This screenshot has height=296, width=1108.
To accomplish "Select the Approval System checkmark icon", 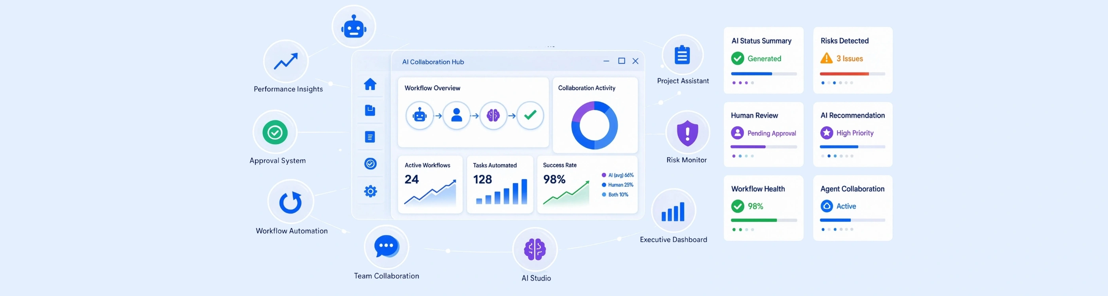I will click(x=275, y=132).
